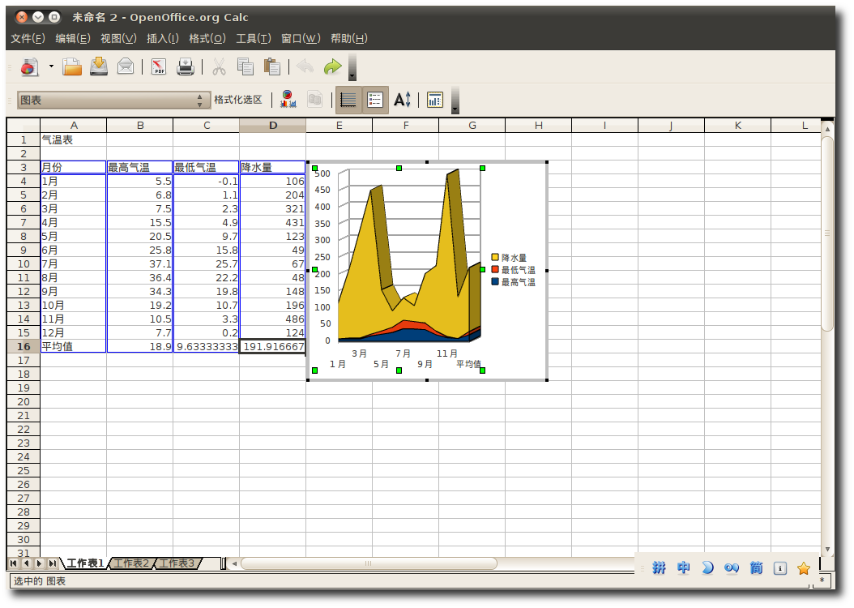Expand the New document dropdown arrow
Viewport: 854px width, 608px height.
point(51,67)
